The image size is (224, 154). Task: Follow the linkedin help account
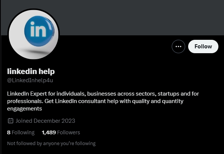203,46
